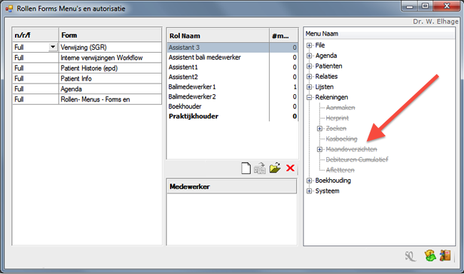Select the Herprint menu item
The height and width of the screenshot is (274, 464).
coord(338,118)
